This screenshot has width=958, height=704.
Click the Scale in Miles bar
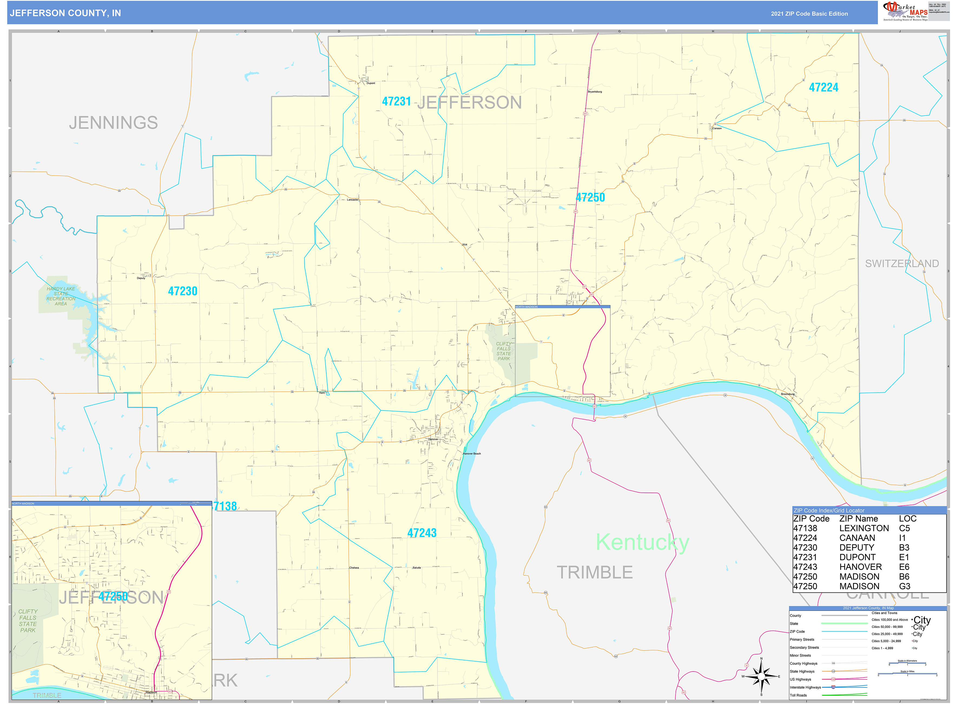pos(908,674)
